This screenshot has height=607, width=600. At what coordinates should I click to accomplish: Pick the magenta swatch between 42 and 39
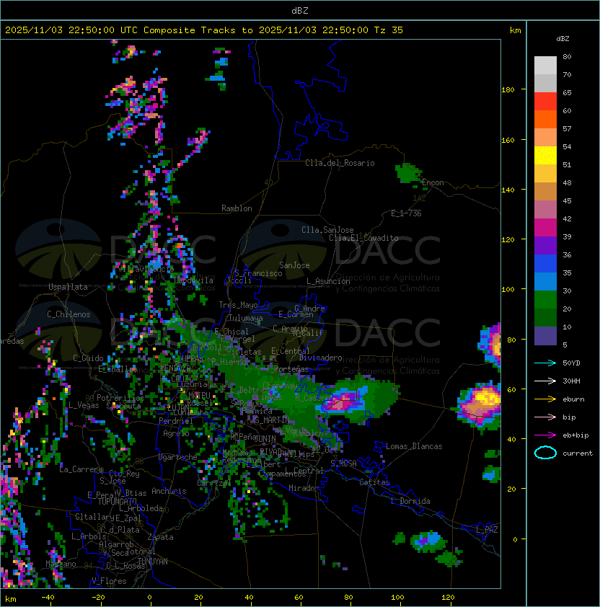(545, 228)
